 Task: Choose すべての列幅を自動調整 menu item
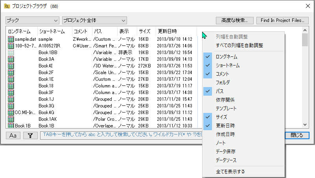[244, 45]
